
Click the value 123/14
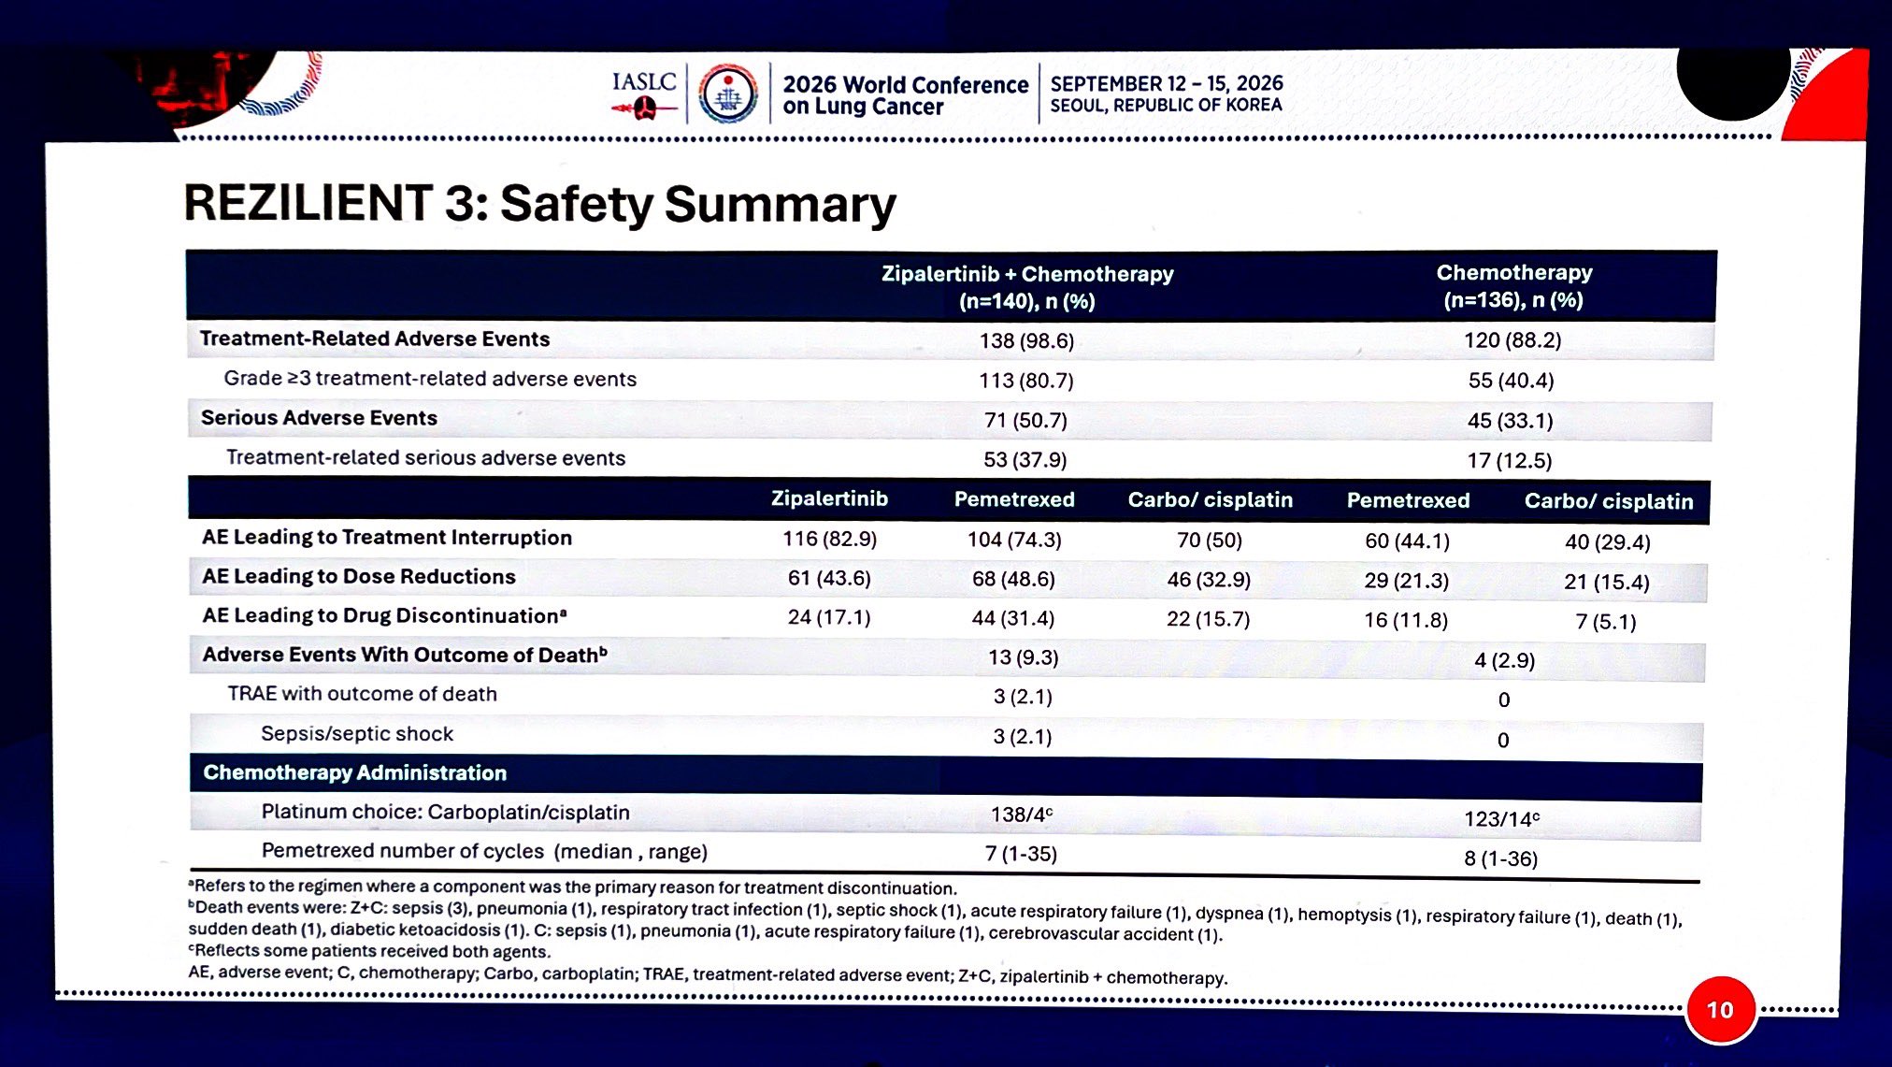1501,819
